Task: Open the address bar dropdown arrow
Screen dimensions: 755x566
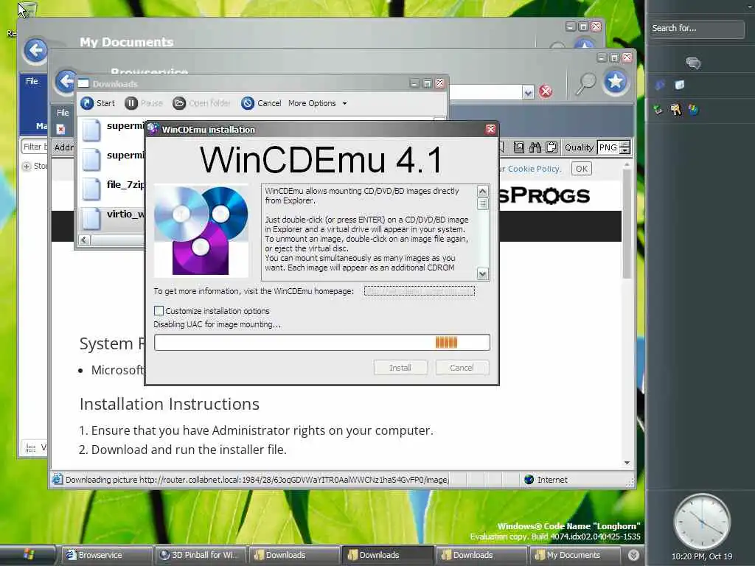Action: click(x=528, y=92)
